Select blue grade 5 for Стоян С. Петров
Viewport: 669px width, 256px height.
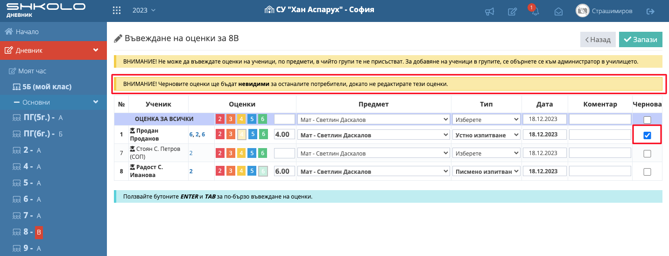252,153
